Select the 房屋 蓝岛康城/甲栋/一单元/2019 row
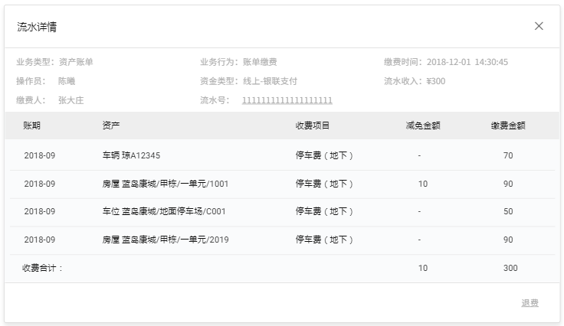 pos(165,240)
